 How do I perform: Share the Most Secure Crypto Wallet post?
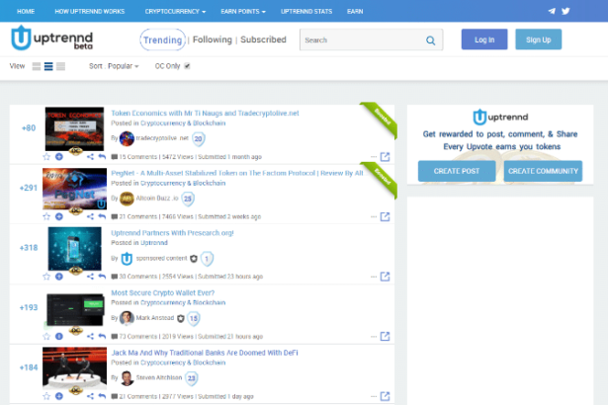[90, 337]
